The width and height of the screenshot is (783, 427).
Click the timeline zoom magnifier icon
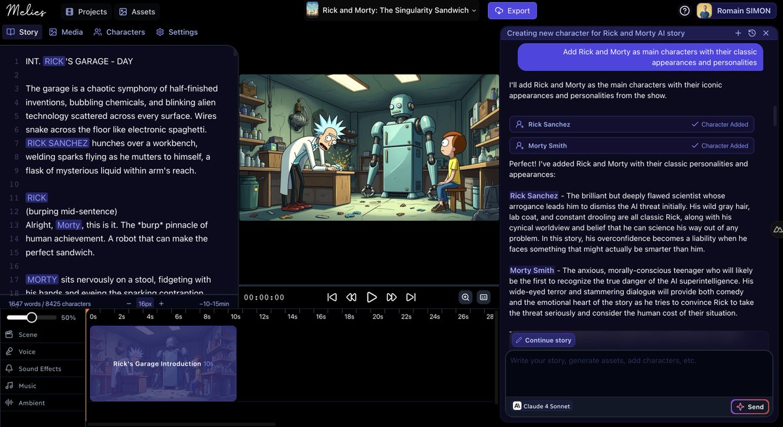[465, 297]
